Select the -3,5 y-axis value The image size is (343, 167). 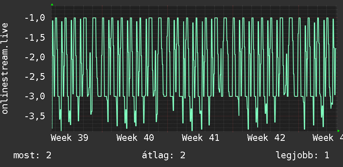tap(35, 116)
